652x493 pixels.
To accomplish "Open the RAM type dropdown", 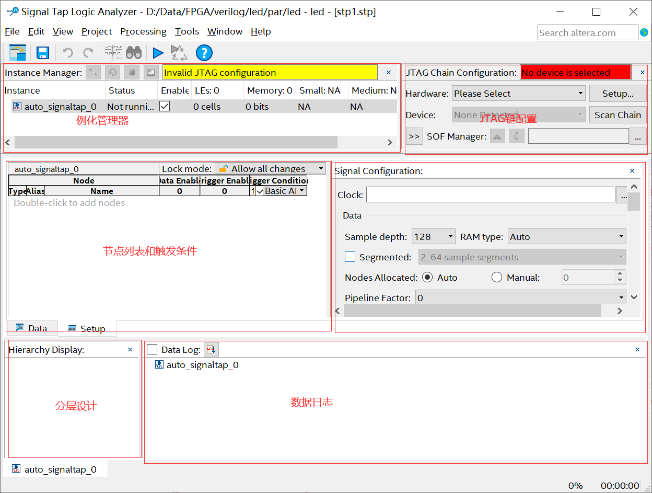I will [567, 237].
